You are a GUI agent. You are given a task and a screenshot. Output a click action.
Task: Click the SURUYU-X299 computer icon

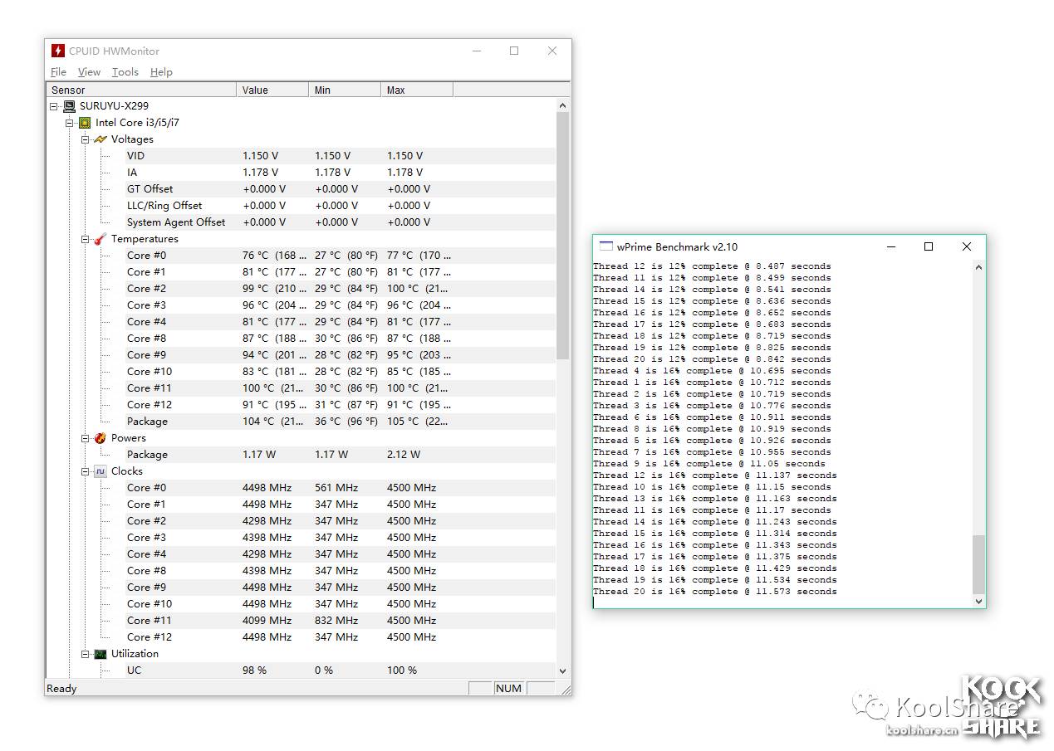pos(69,106)
